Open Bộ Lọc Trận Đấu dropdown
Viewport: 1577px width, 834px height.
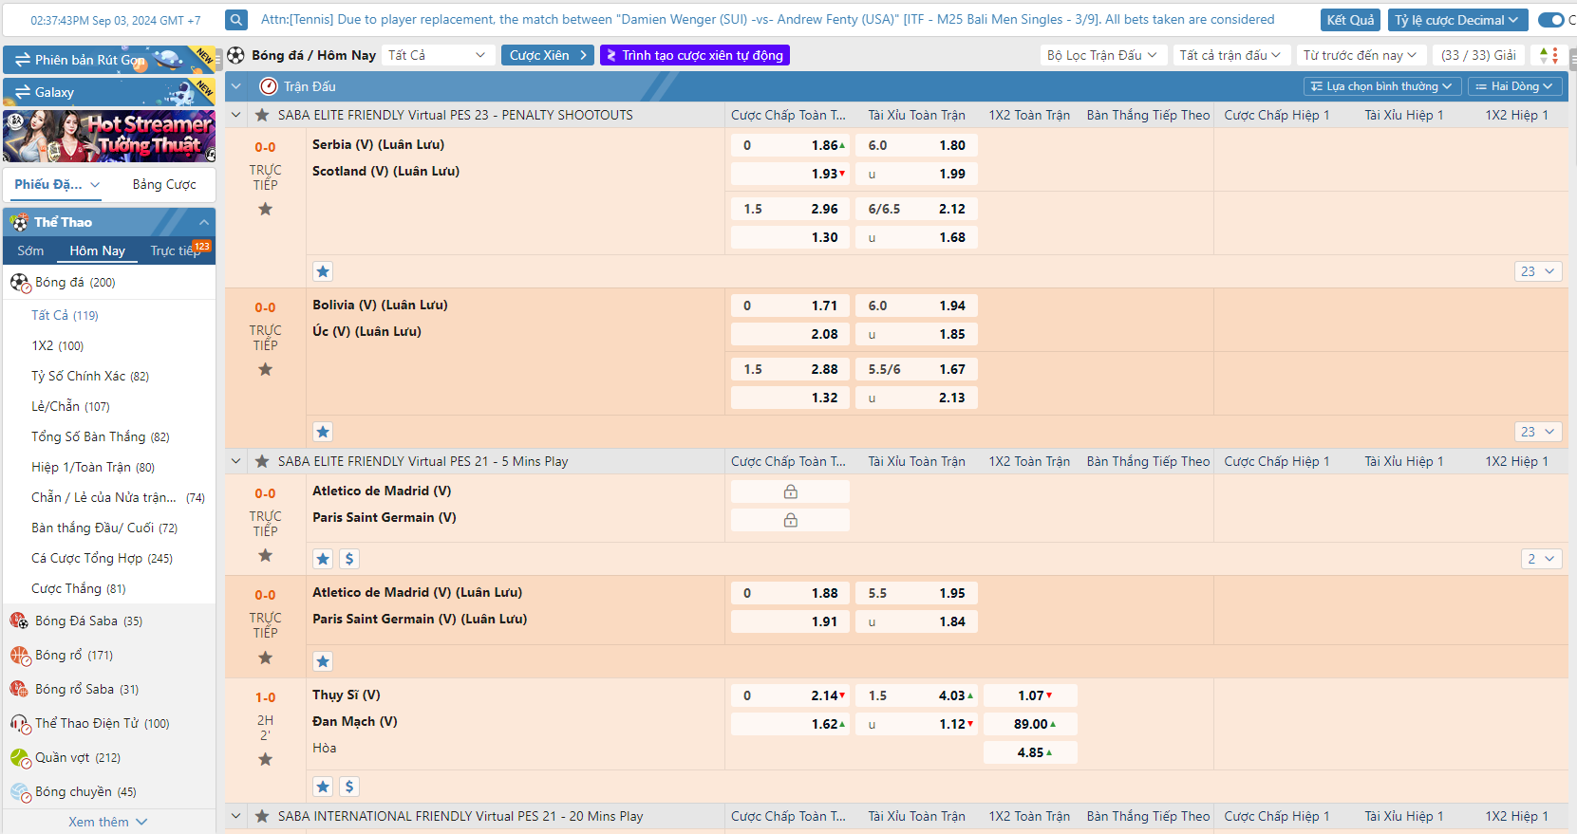click(x=1102, y=55)
